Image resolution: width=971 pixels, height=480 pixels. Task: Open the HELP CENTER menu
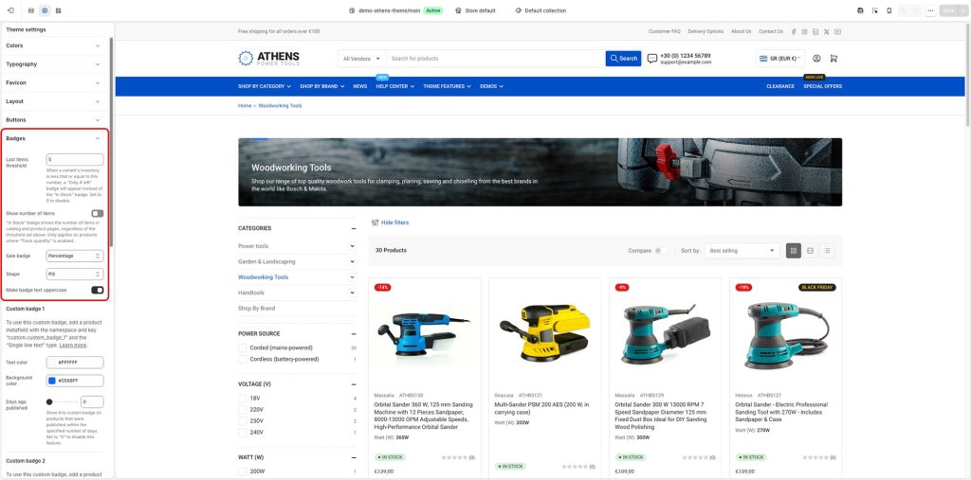pyautogui.click(x=395, y=86)
